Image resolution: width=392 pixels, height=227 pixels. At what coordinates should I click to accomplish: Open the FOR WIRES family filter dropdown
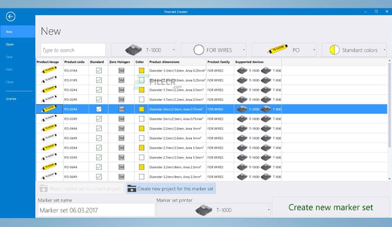(214, 50)
